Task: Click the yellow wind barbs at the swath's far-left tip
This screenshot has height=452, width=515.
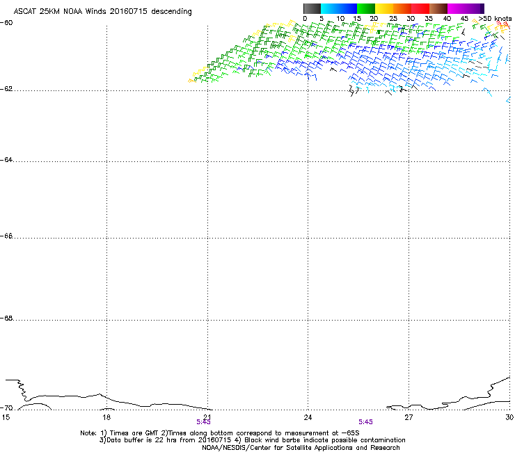Action: 197,76
